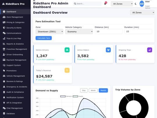Click the Ongoing Trips route icon
This screenshot has width=157, height=118.
(150, 50)
